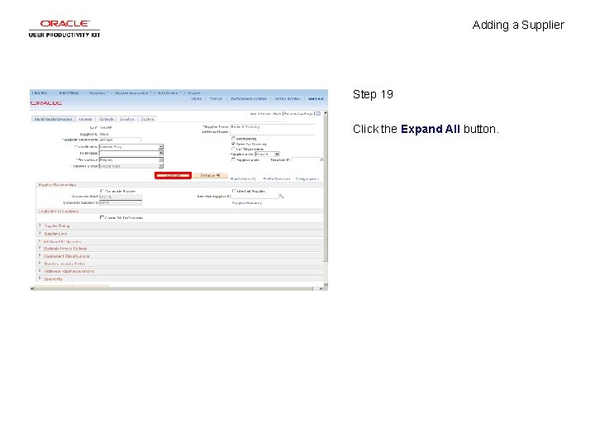This screenshot has height=446, width=595.
Task: Expand the Additional Reporting Elements section
Action: coord(40,271)
